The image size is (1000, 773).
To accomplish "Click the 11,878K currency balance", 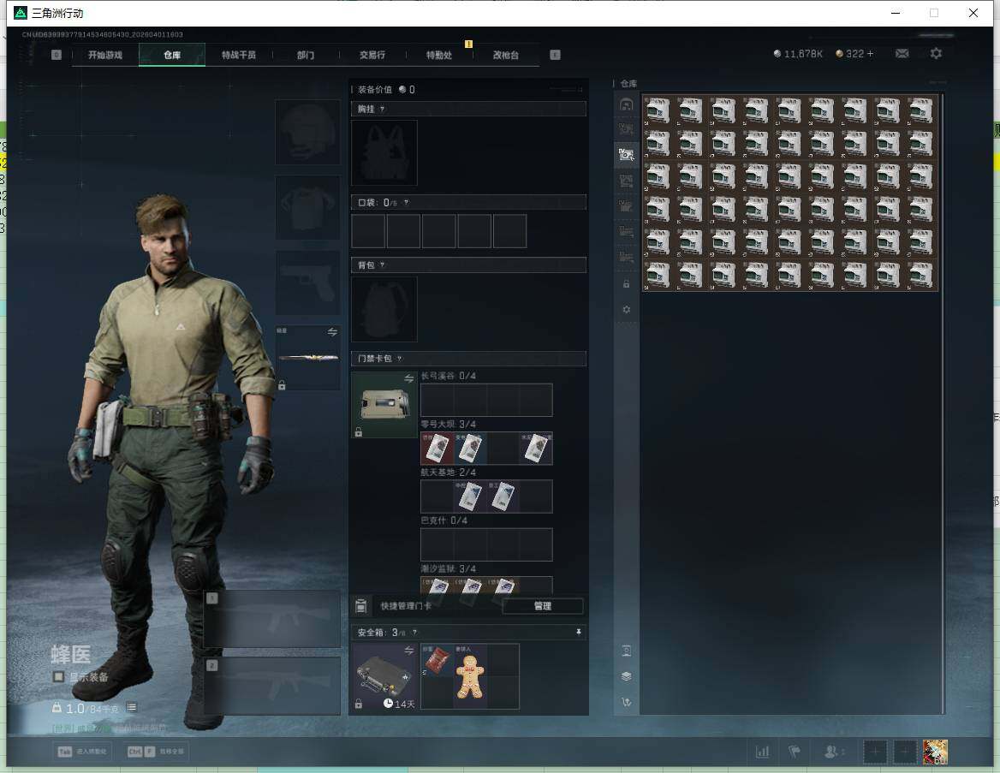I will click(x=798, y=54).
